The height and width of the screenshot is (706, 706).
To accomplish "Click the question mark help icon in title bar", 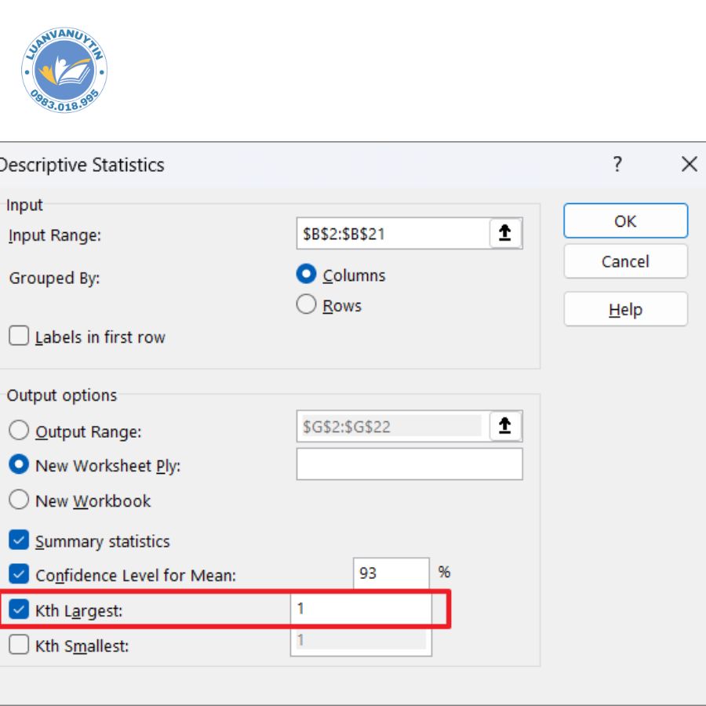I will pyautogui.click(x=617, y=165).
